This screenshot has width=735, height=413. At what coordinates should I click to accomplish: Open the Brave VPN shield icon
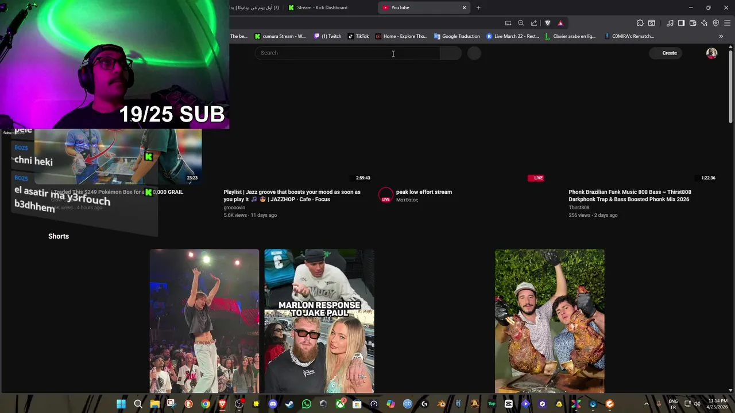click(715, 23)
